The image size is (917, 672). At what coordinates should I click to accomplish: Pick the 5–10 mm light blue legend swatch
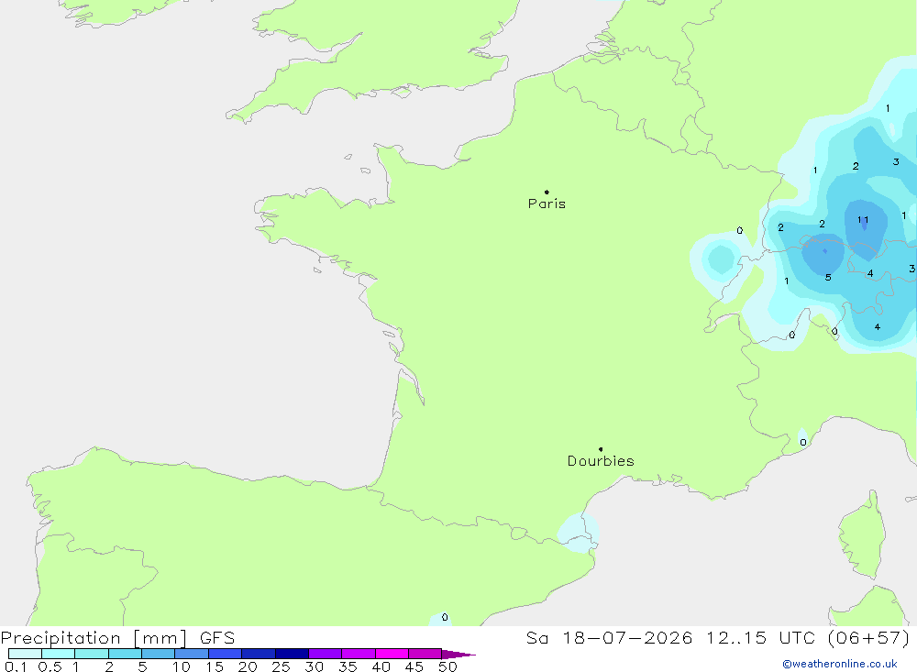click(159, 654)
